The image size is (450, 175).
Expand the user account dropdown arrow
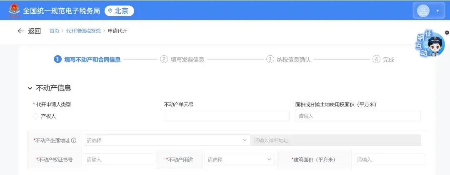437,11
